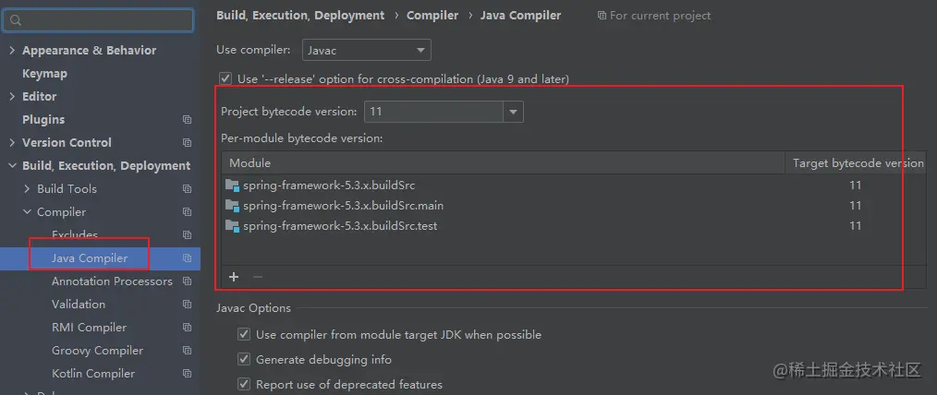The height and width of the screenshot is (395, 937).
Task: Open Keymap settings
Action: tap(45, 74)
